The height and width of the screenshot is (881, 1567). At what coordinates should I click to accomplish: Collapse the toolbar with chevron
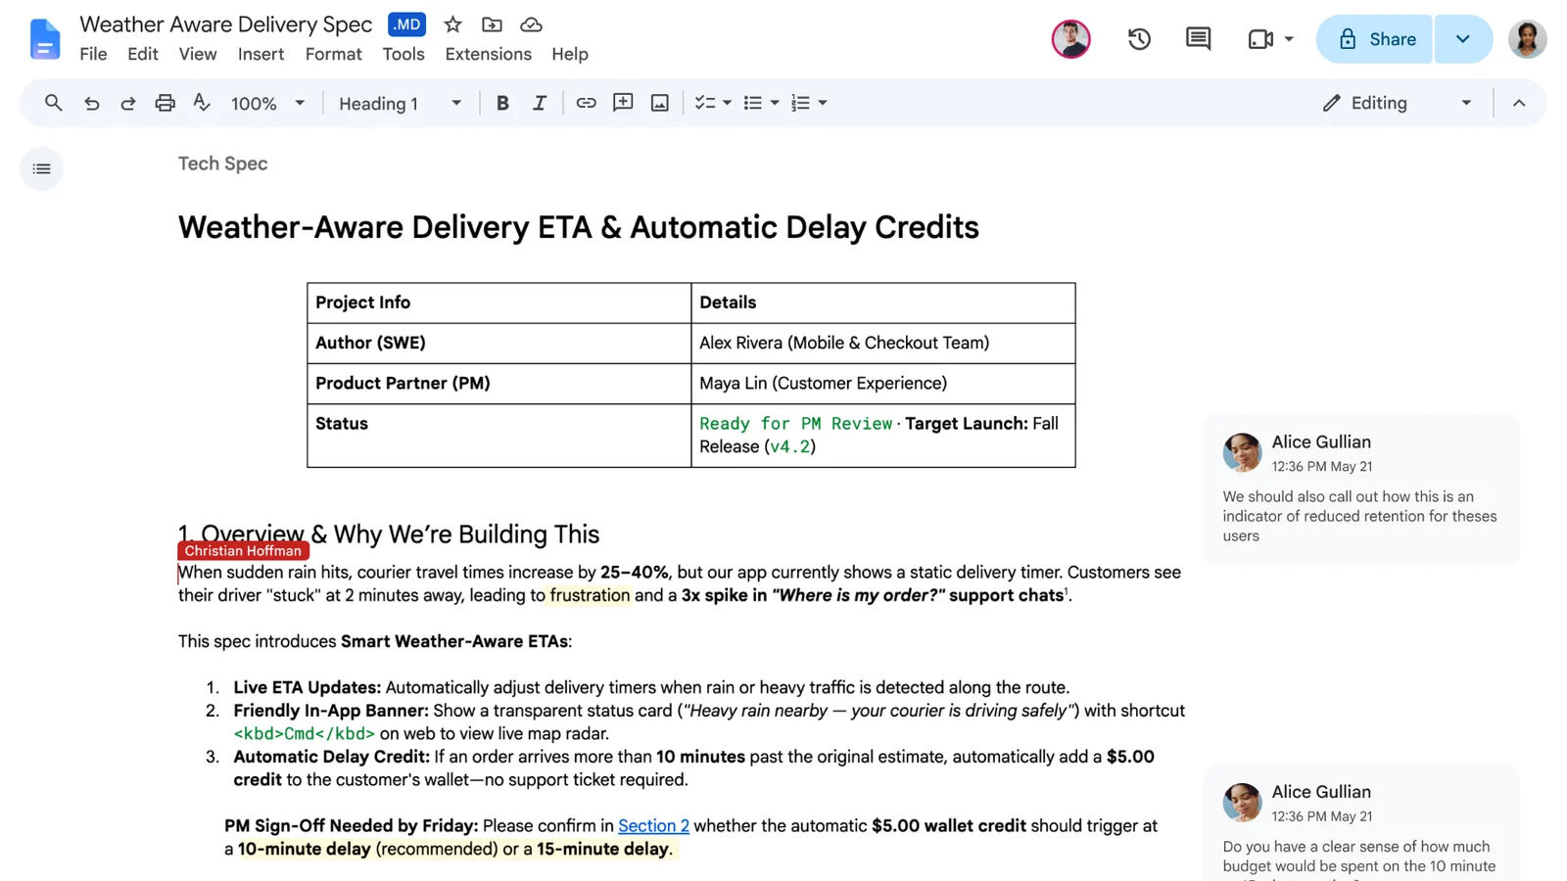pyautogui.click(x=1519, y=103)
